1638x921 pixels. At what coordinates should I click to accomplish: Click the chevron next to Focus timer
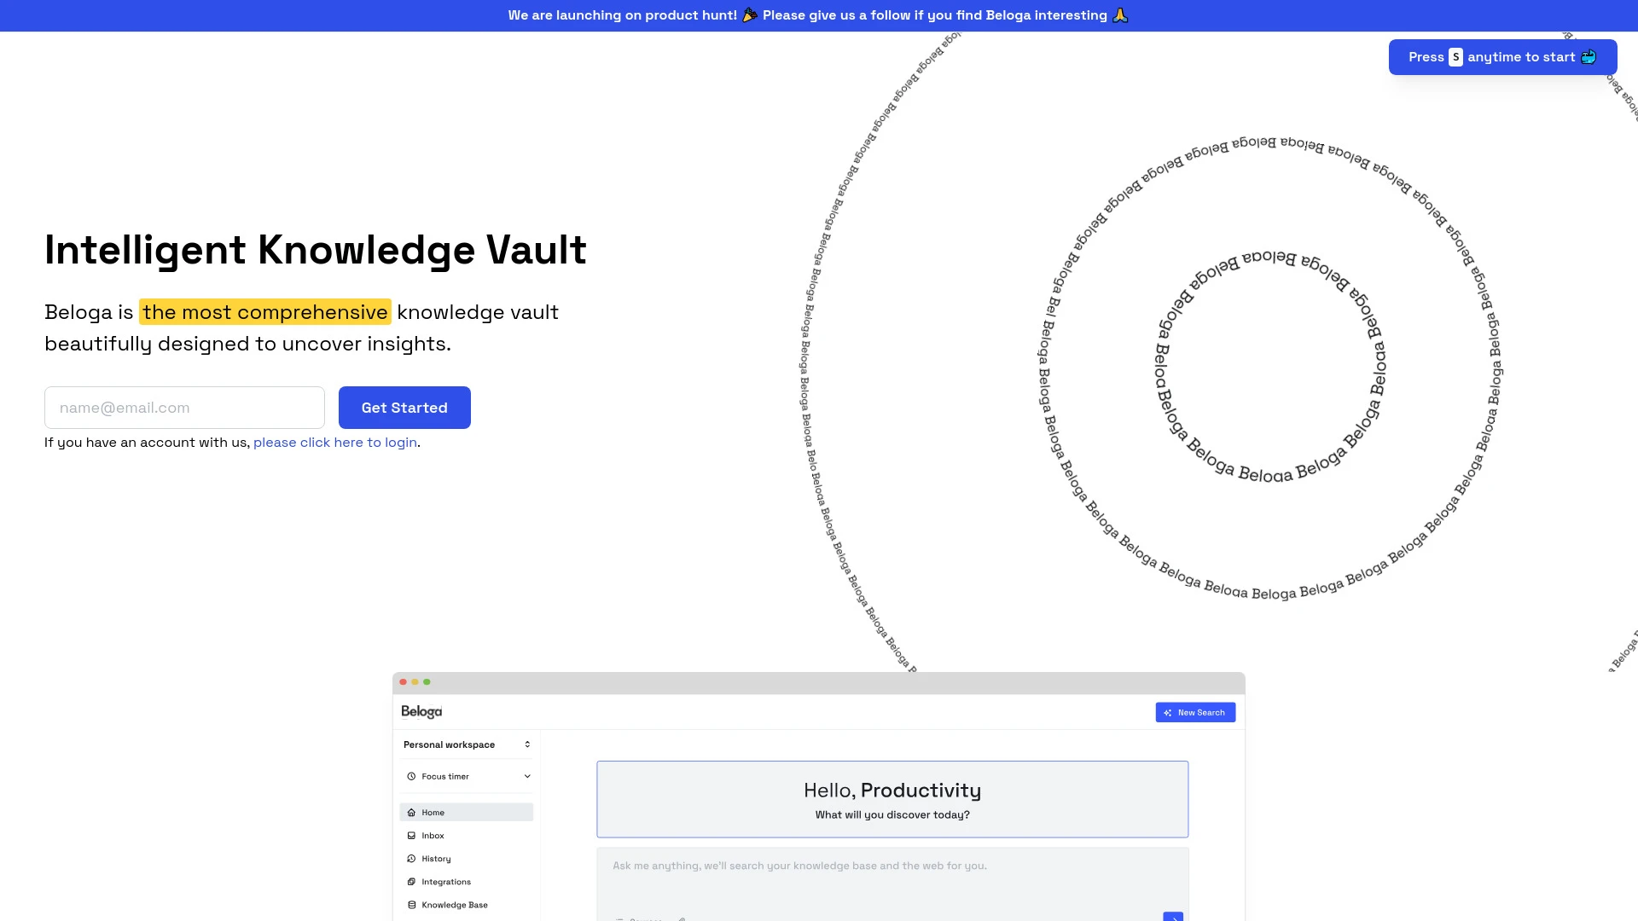click(x=526, y=776)
